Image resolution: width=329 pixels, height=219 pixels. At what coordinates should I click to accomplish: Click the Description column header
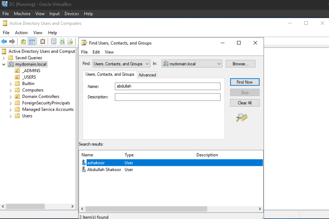pos(228,155)
